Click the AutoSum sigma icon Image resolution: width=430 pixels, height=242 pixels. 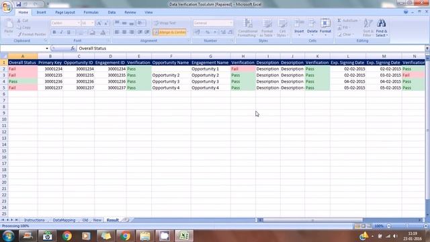pos(339,20)
